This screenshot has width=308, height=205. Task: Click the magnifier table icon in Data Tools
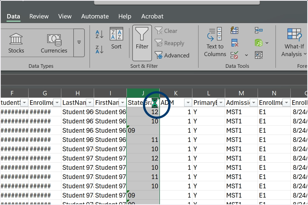coord(258,55)
